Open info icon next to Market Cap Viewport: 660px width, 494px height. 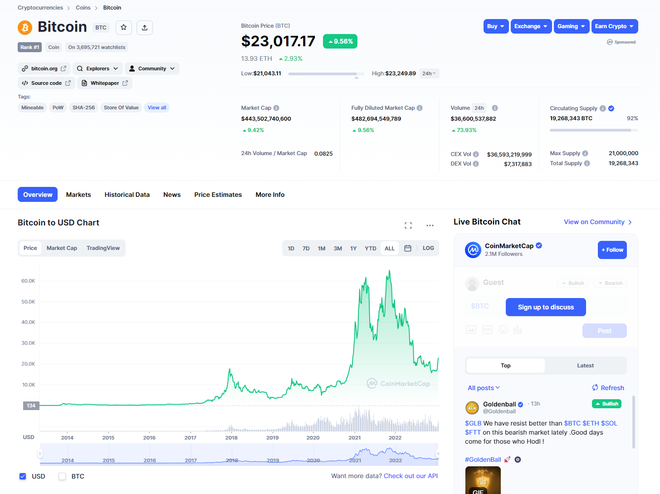point(276,108)
